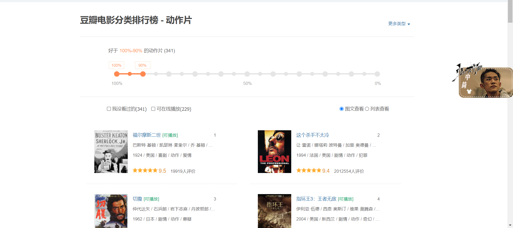513x228 pixels.
Task: Switch to 列表查看 radio option
Action: click(367, 109)
